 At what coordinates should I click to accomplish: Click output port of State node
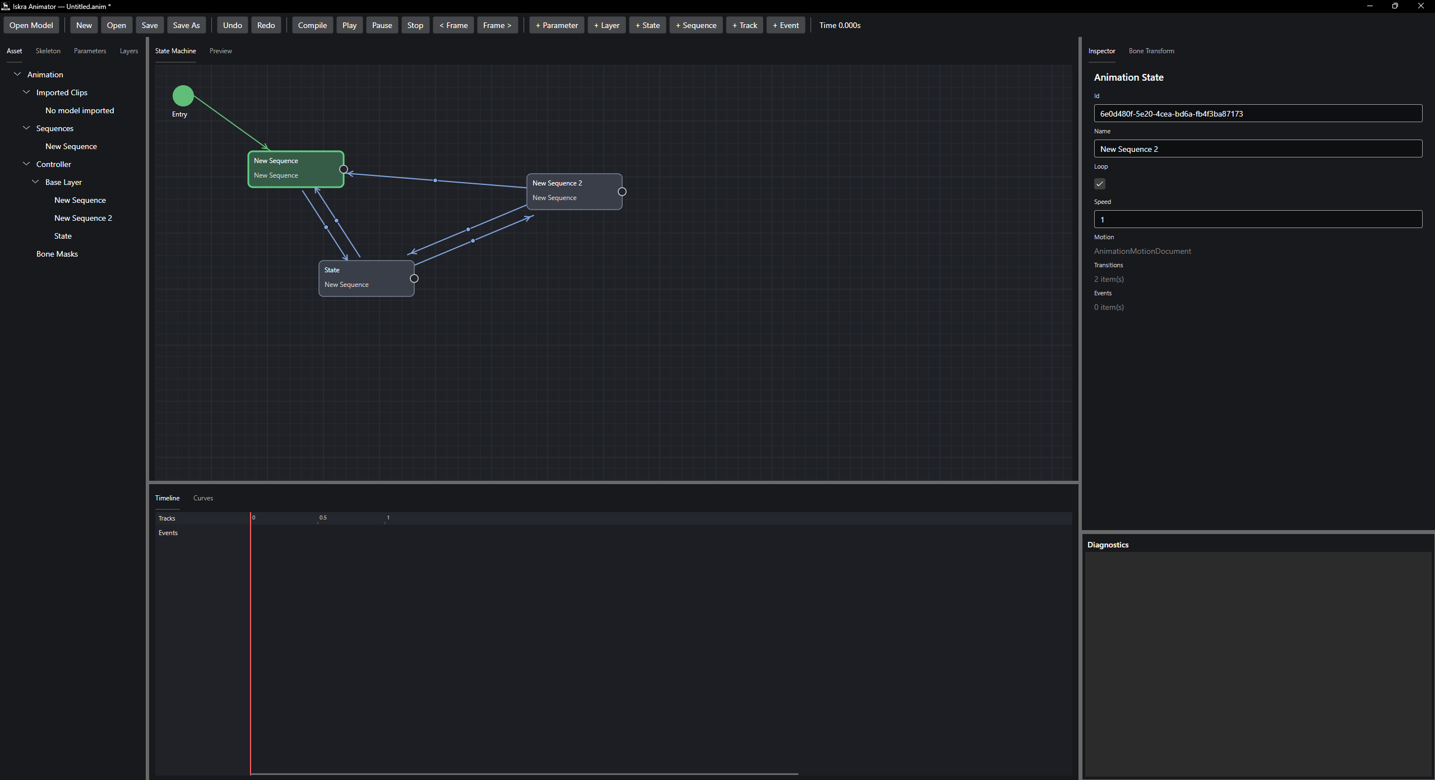(414, 278)
